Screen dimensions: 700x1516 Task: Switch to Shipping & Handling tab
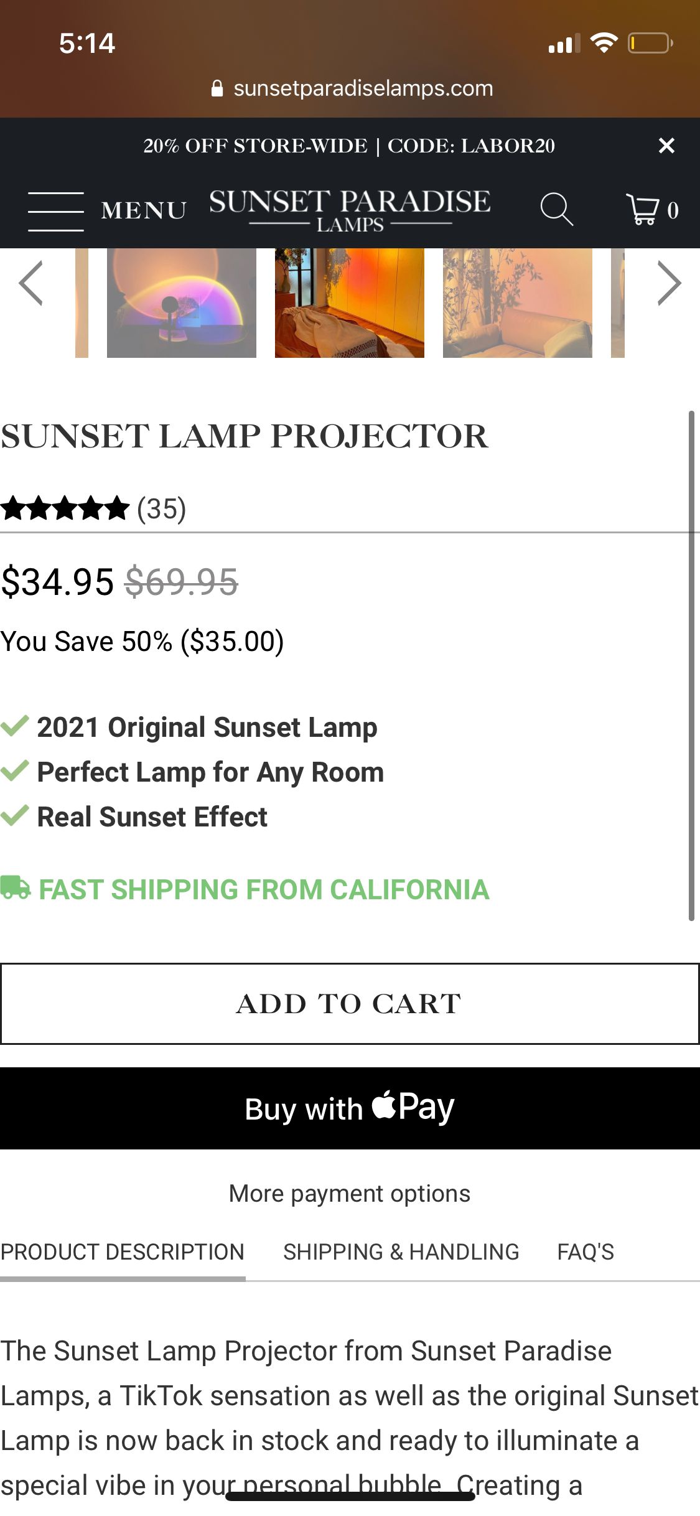[x=401, y=1252]
